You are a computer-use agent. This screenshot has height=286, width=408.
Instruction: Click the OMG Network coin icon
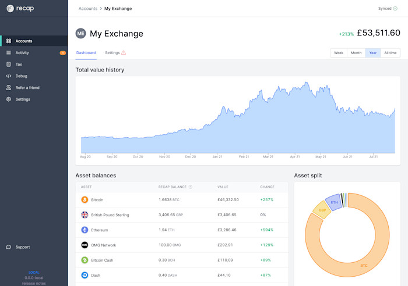pos(85,245)
